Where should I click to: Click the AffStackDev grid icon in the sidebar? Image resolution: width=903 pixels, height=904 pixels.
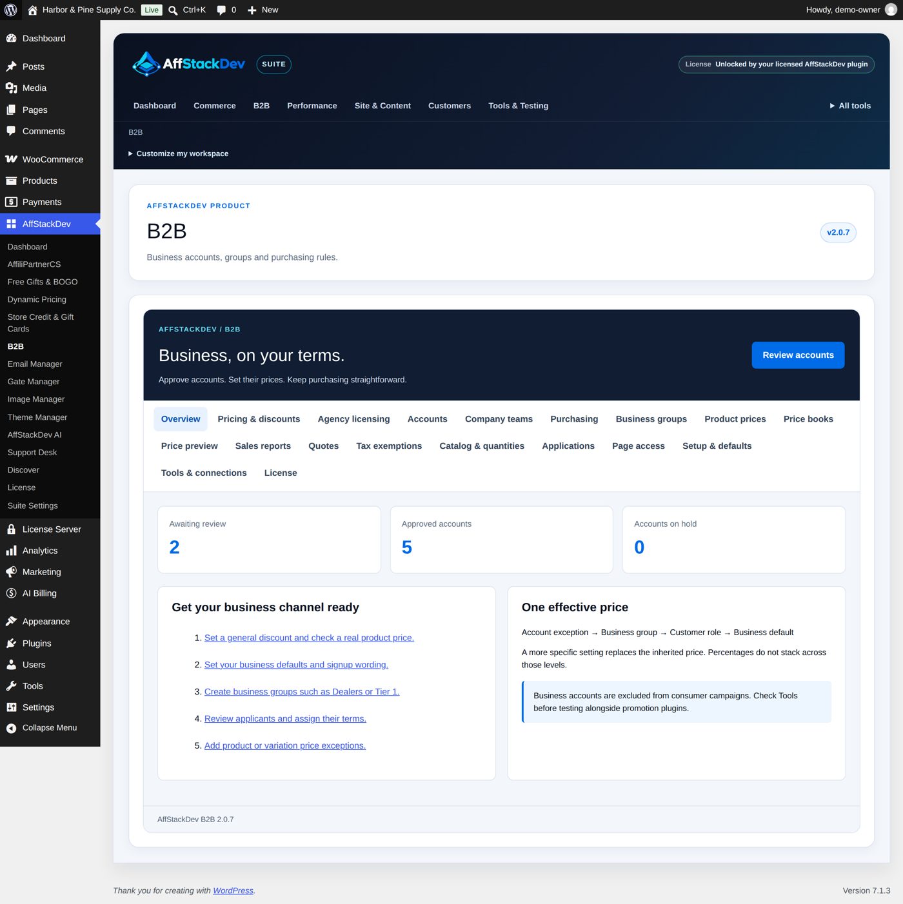11,224
